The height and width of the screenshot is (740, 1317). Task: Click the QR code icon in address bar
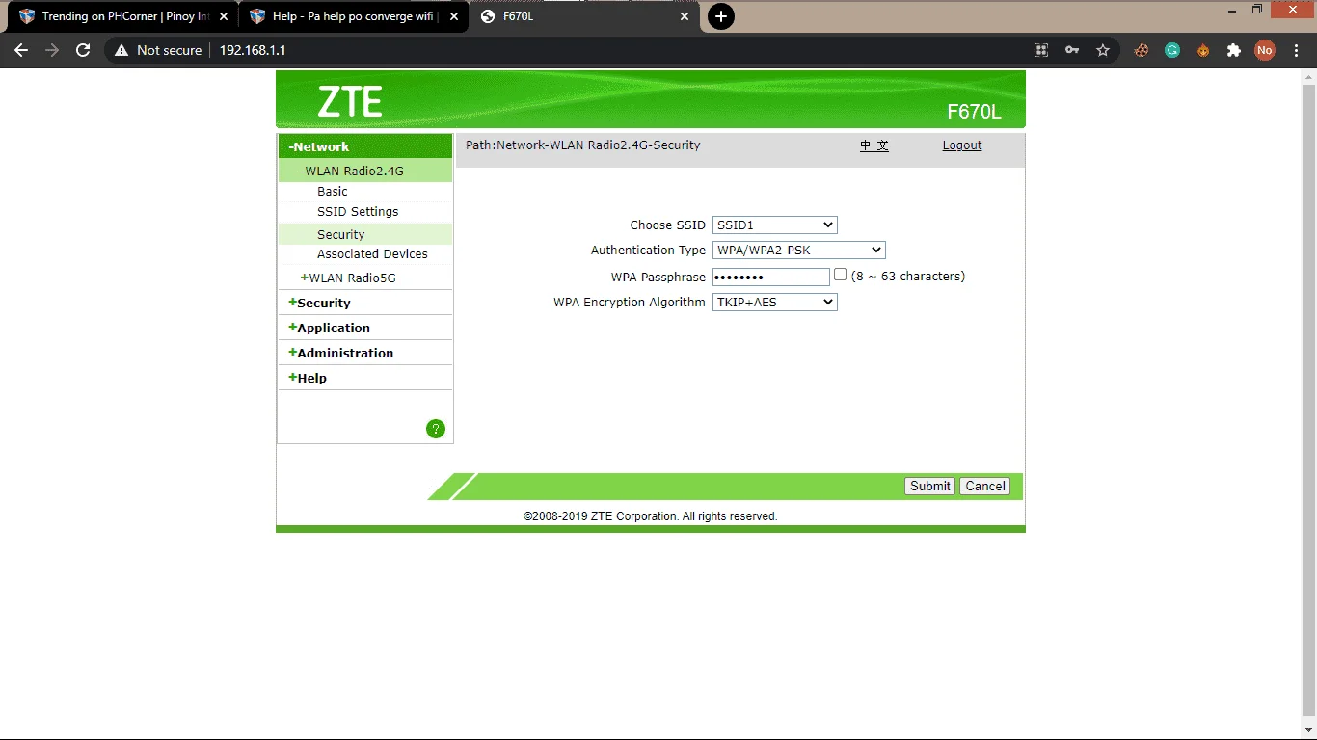pos(1041,50)
